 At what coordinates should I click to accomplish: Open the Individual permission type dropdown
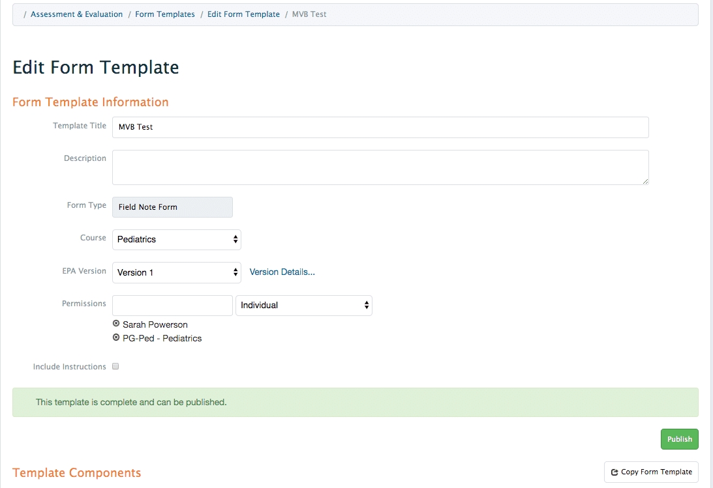(x=303, y=305)
